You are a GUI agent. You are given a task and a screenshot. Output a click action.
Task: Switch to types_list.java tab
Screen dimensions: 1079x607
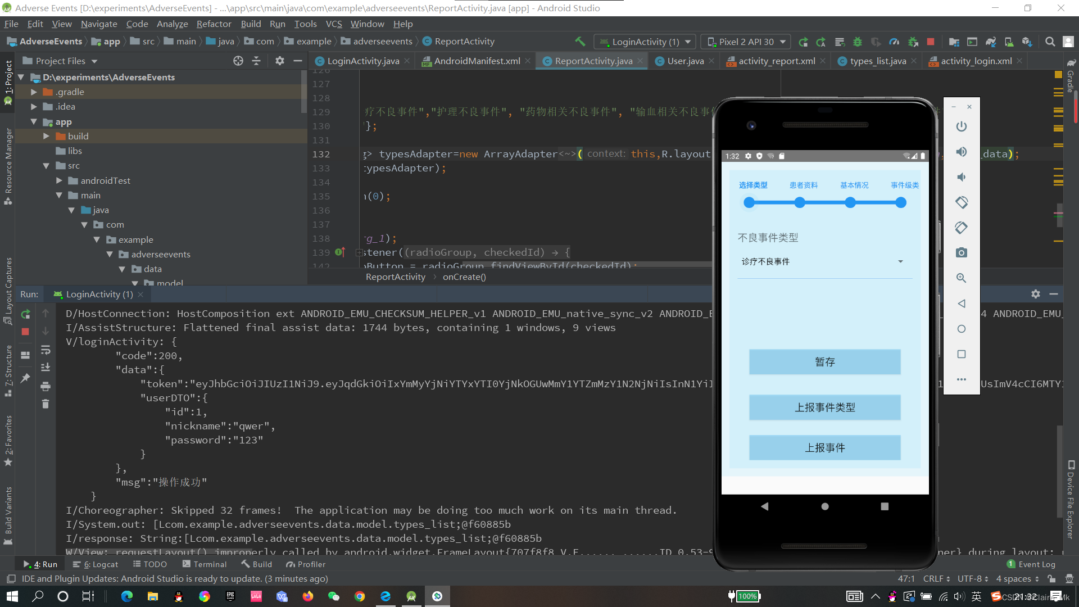877,61
